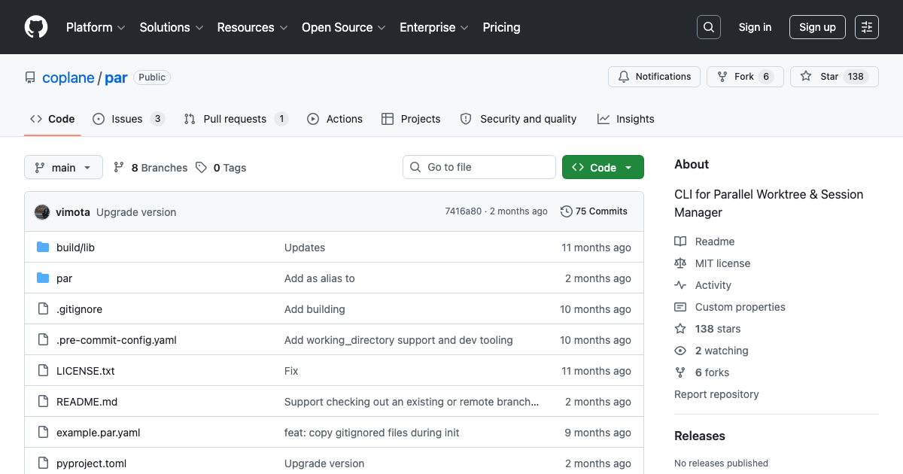This screenshot has width=903, height=474.
Task: Open the Code tab
Action: coord(53,119)
